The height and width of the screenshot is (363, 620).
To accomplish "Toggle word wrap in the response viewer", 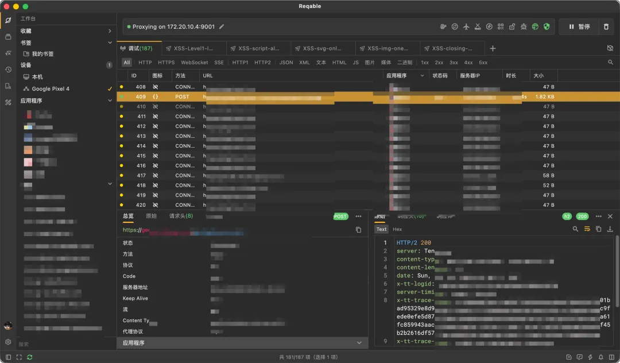I will [587, 229].
